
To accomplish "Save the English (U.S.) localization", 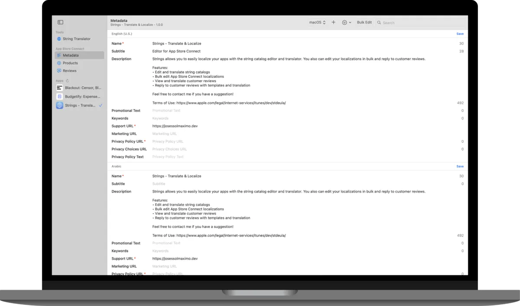I will [x=460, y=34].
